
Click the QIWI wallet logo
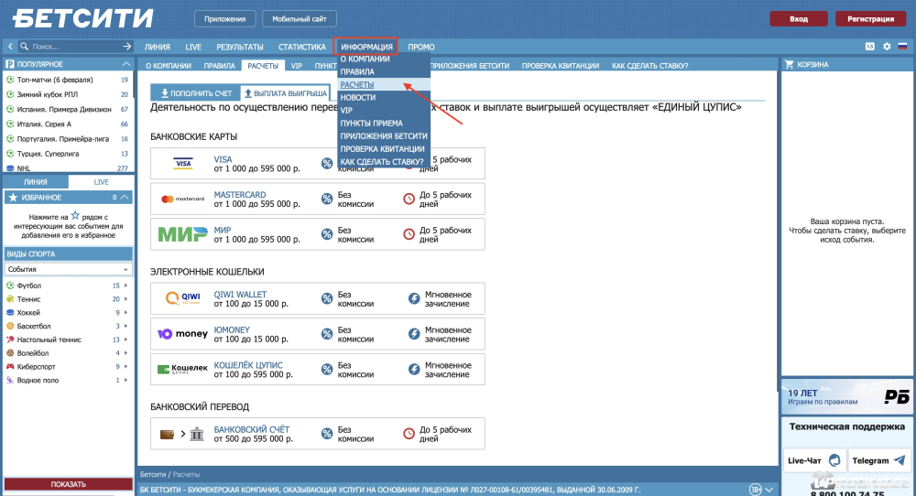pos(183,298)
